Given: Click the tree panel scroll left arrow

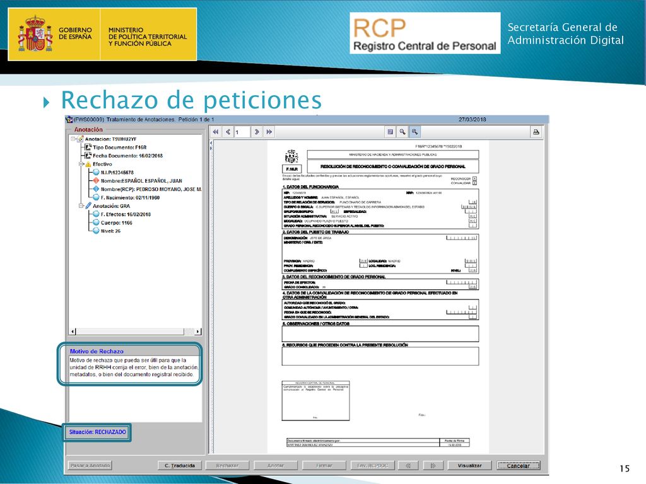Looking at the screenshot, I should point(73,331).
